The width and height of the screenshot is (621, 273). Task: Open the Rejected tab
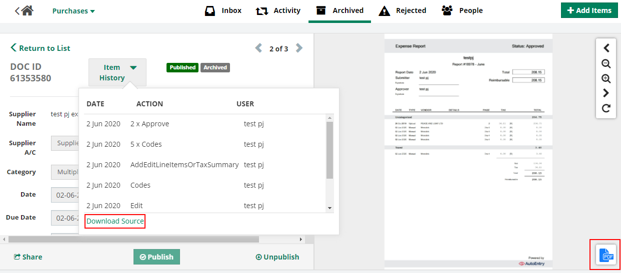(x=402, y=10)
